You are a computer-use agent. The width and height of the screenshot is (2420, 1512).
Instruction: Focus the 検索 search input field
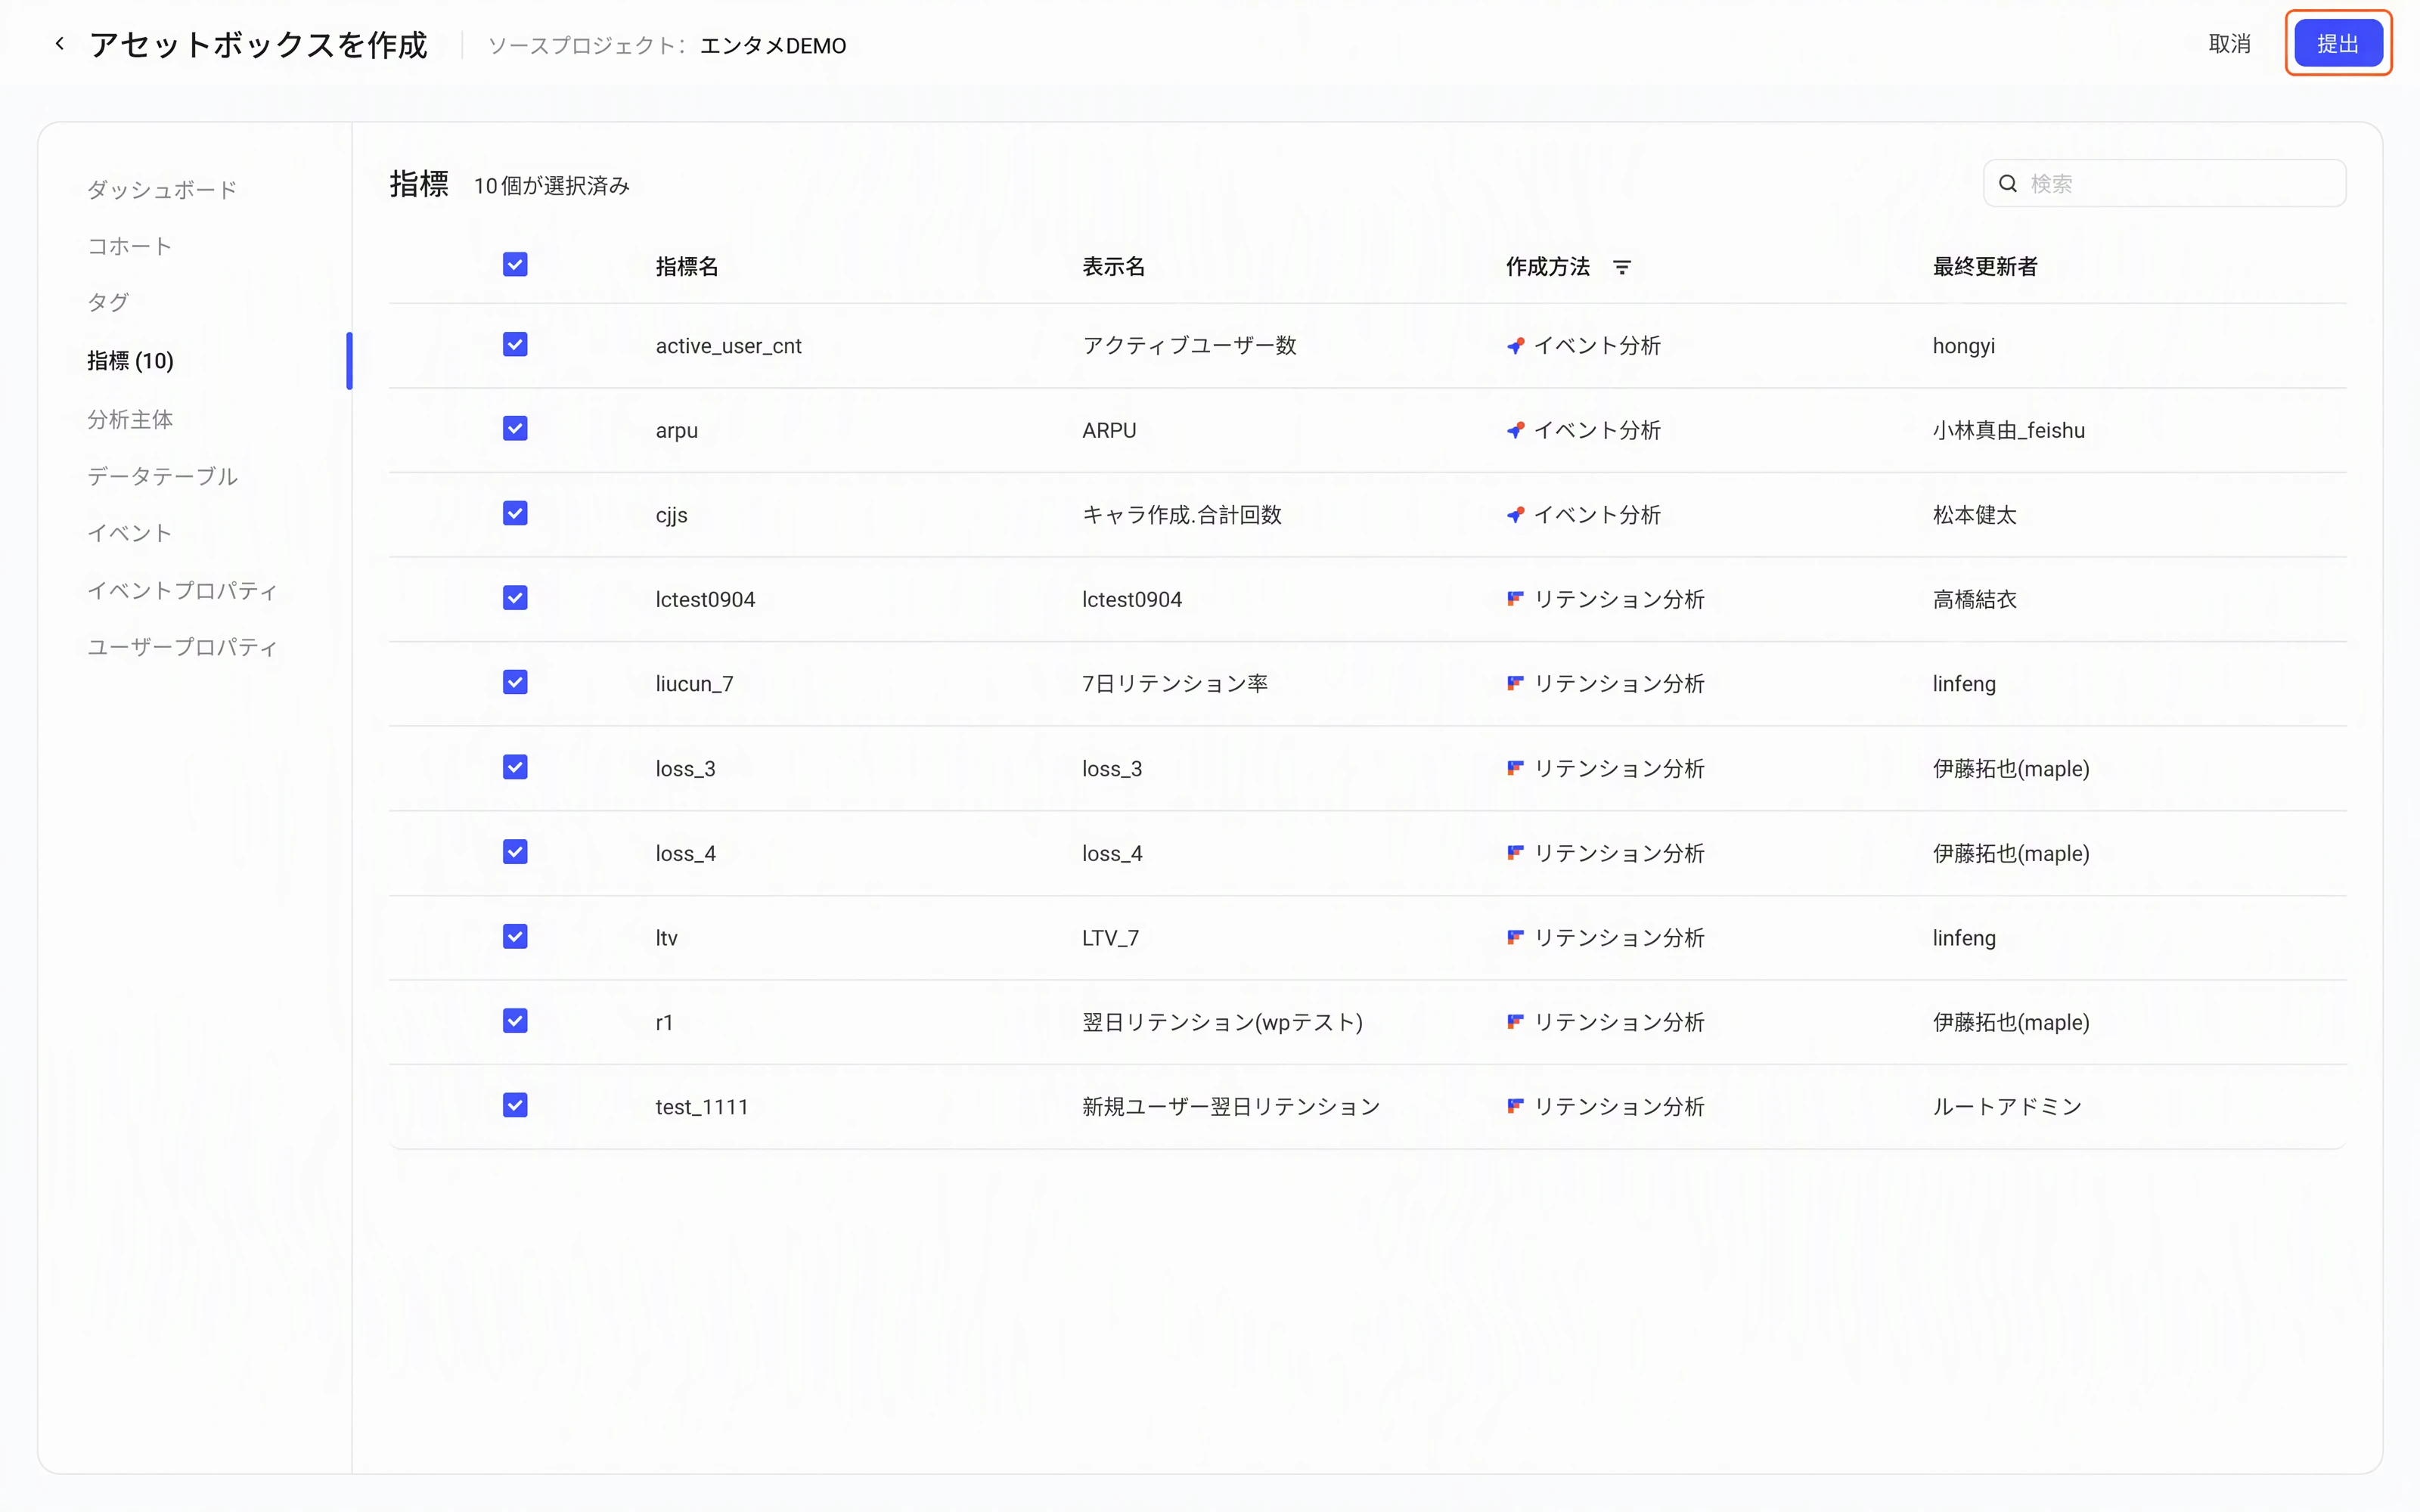(x=2165, y=184)
